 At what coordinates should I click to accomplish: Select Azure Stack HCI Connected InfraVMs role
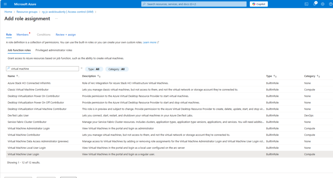29,83
